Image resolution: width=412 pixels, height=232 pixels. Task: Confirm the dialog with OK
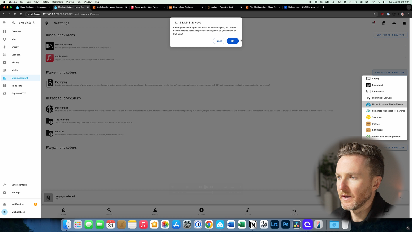(233, 41)
